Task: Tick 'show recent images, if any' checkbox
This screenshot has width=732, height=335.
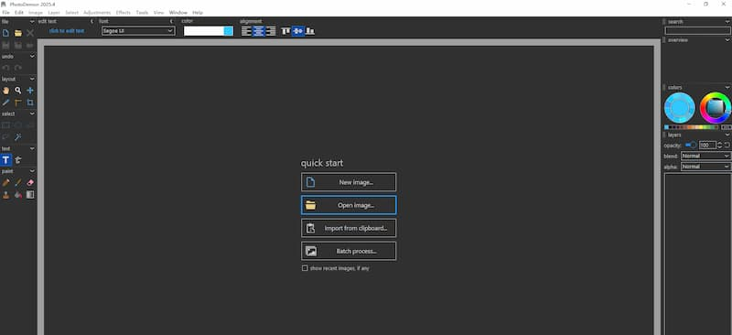Action: pyautogui.click(x=305, y=268)
